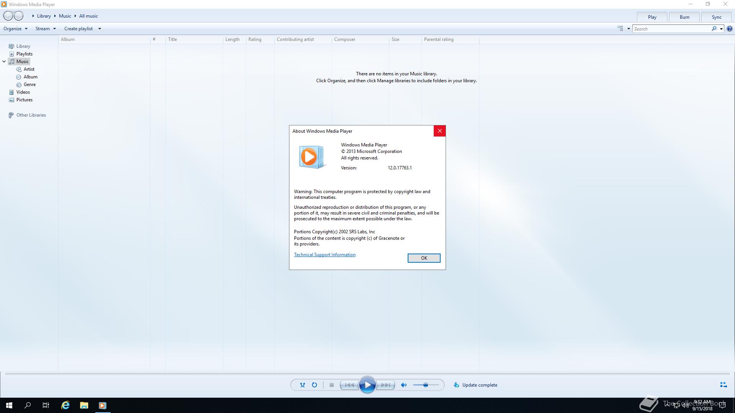Skip to next track icon

(x=386, y=385)
